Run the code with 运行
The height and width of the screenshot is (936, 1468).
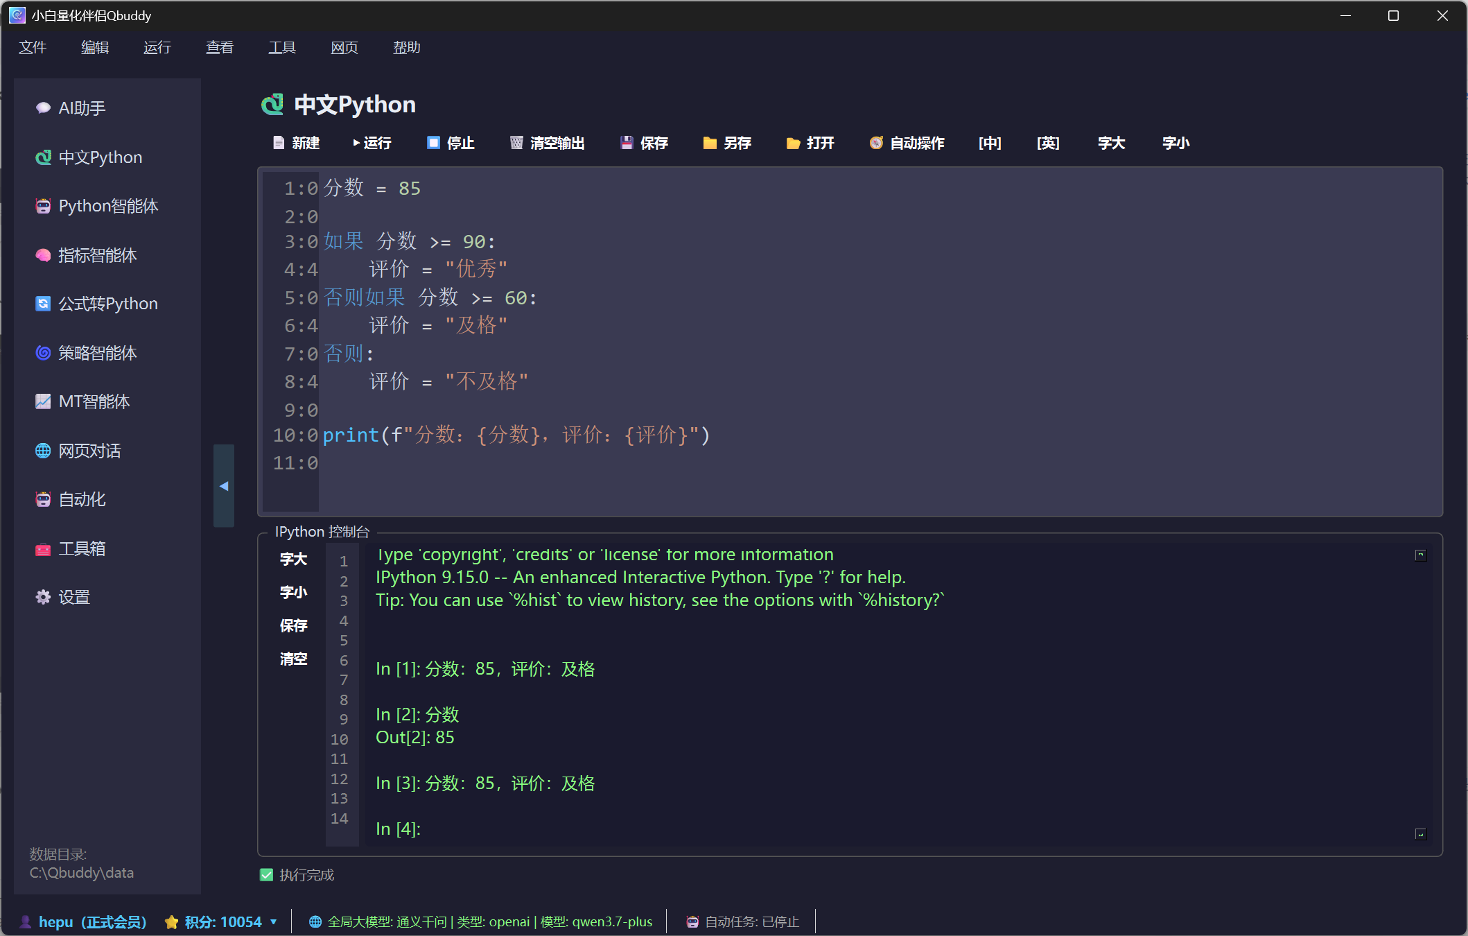point(373,143)
